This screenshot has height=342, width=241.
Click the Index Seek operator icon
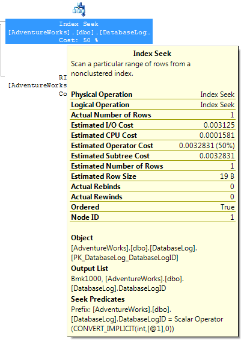pyautogui.click(x=79, y=10)
